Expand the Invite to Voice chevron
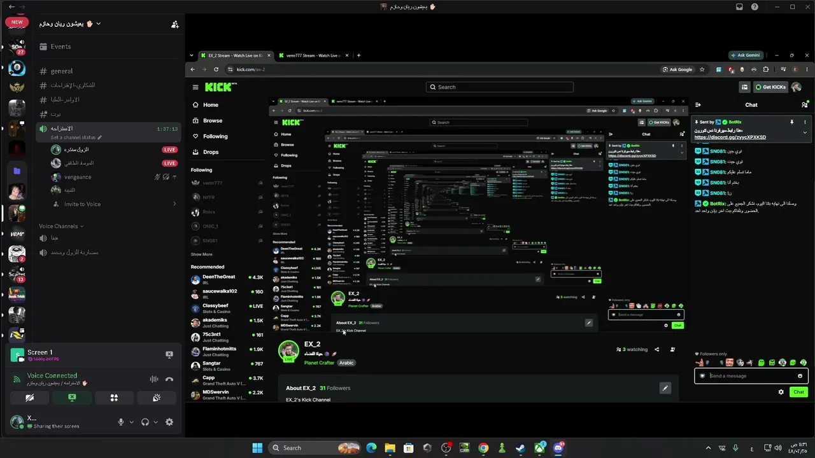Screen dimensions: 815x458 click(174, 204)
